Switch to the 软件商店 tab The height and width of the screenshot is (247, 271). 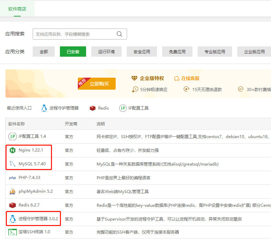click(17, 9)
